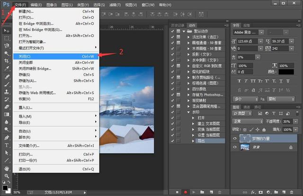Select the Magic Wand tool
303x196 pixels.
click(x=7, y=53)
